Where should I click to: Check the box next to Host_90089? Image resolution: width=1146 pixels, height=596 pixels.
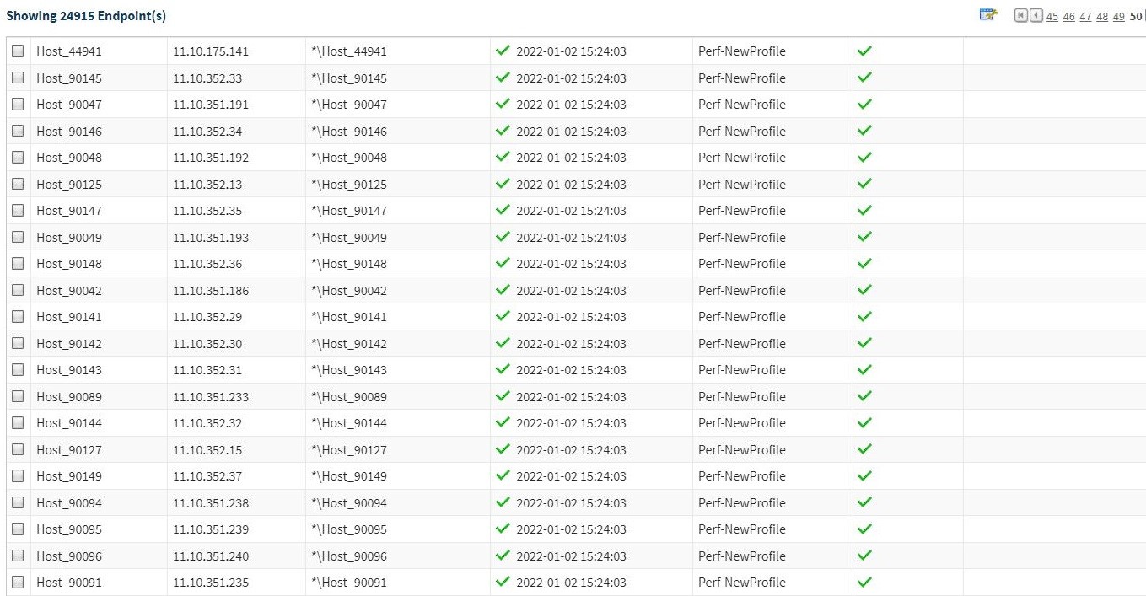[x=18, y=396]
